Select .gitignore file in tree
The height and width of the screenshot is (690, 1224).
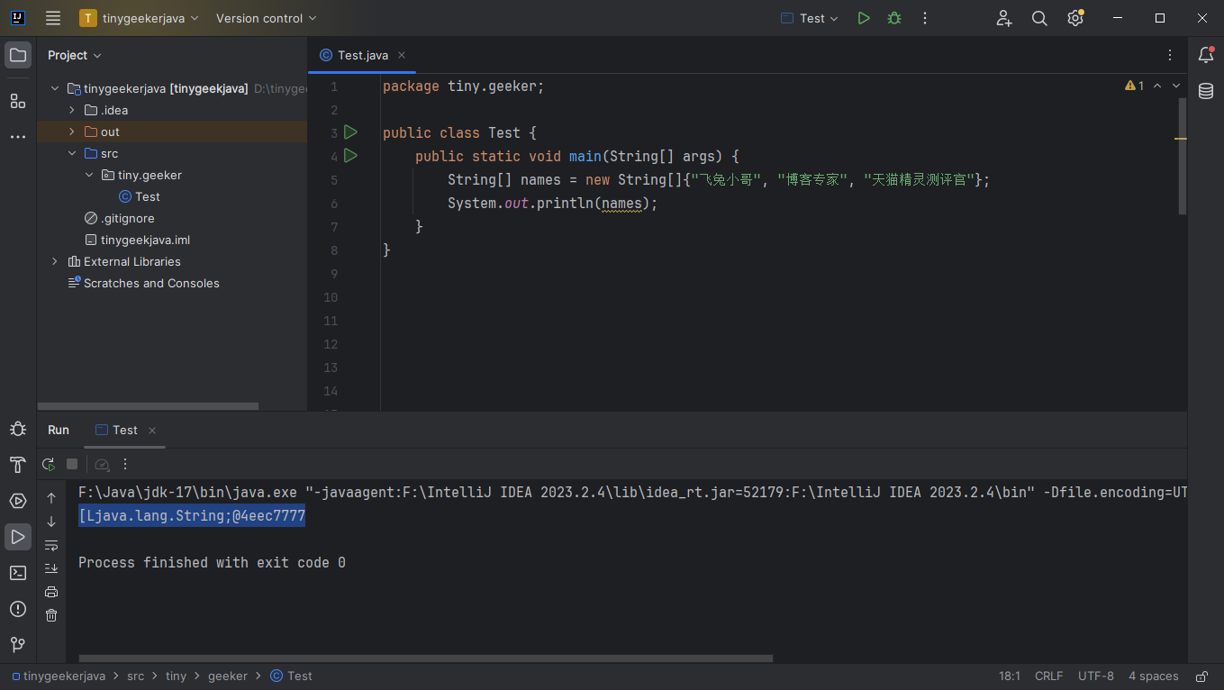tap(119, 218)
